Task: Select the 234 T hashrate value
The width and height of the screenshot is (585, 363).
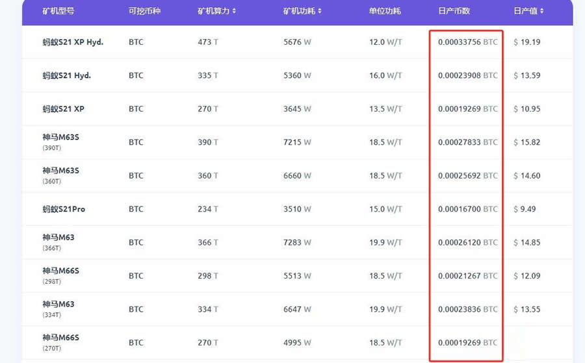Action: [208, 209]
